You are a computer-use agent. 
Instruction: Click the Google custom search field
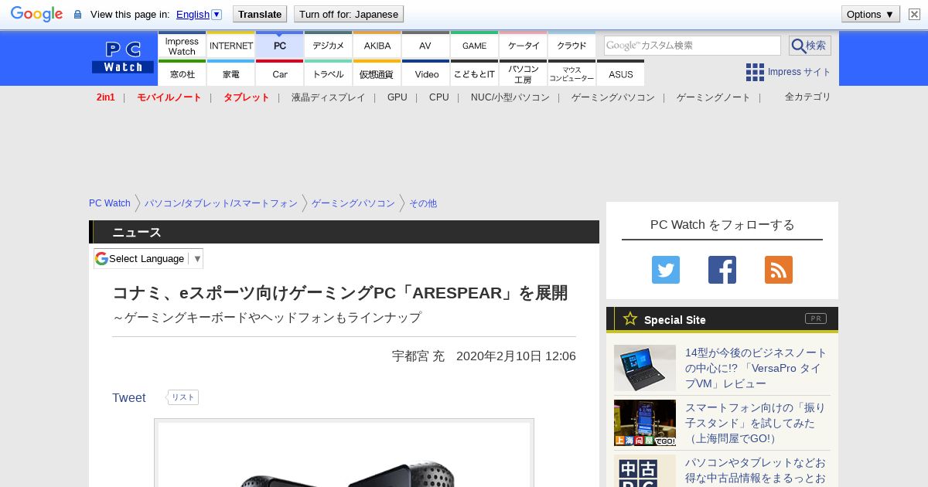(x=692, y=46)
